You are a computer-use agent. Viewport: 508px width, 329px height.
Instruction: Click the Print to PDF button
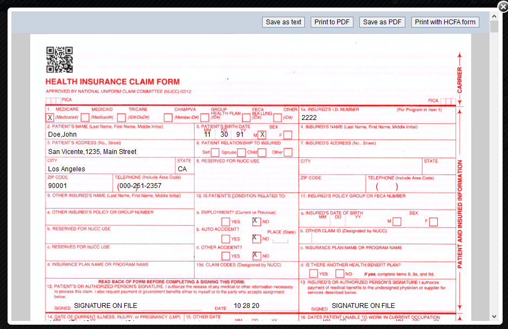(x=332, y=22)
